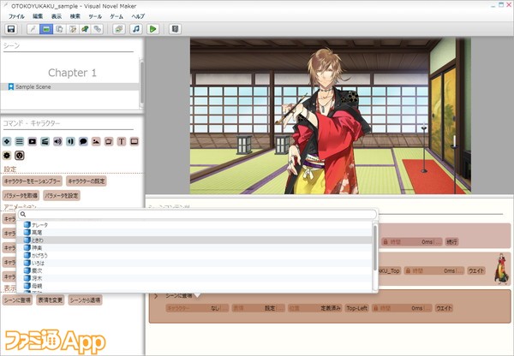The width and height of the screenshot is (514, 356).
Task: Open the ツール menu
Action: pyautogui.click(x=95, y=16)
